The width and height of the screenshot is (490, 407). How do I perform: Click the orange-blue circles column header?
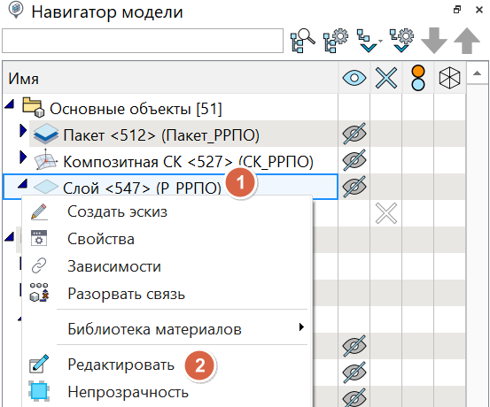pos(418,78)
